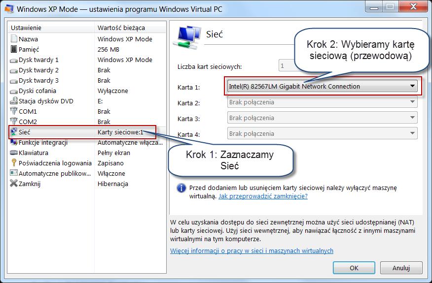The width and height of the screenshot is (432, 283).
Task: Click the Pełny ekran value
Action: (114, 153)
